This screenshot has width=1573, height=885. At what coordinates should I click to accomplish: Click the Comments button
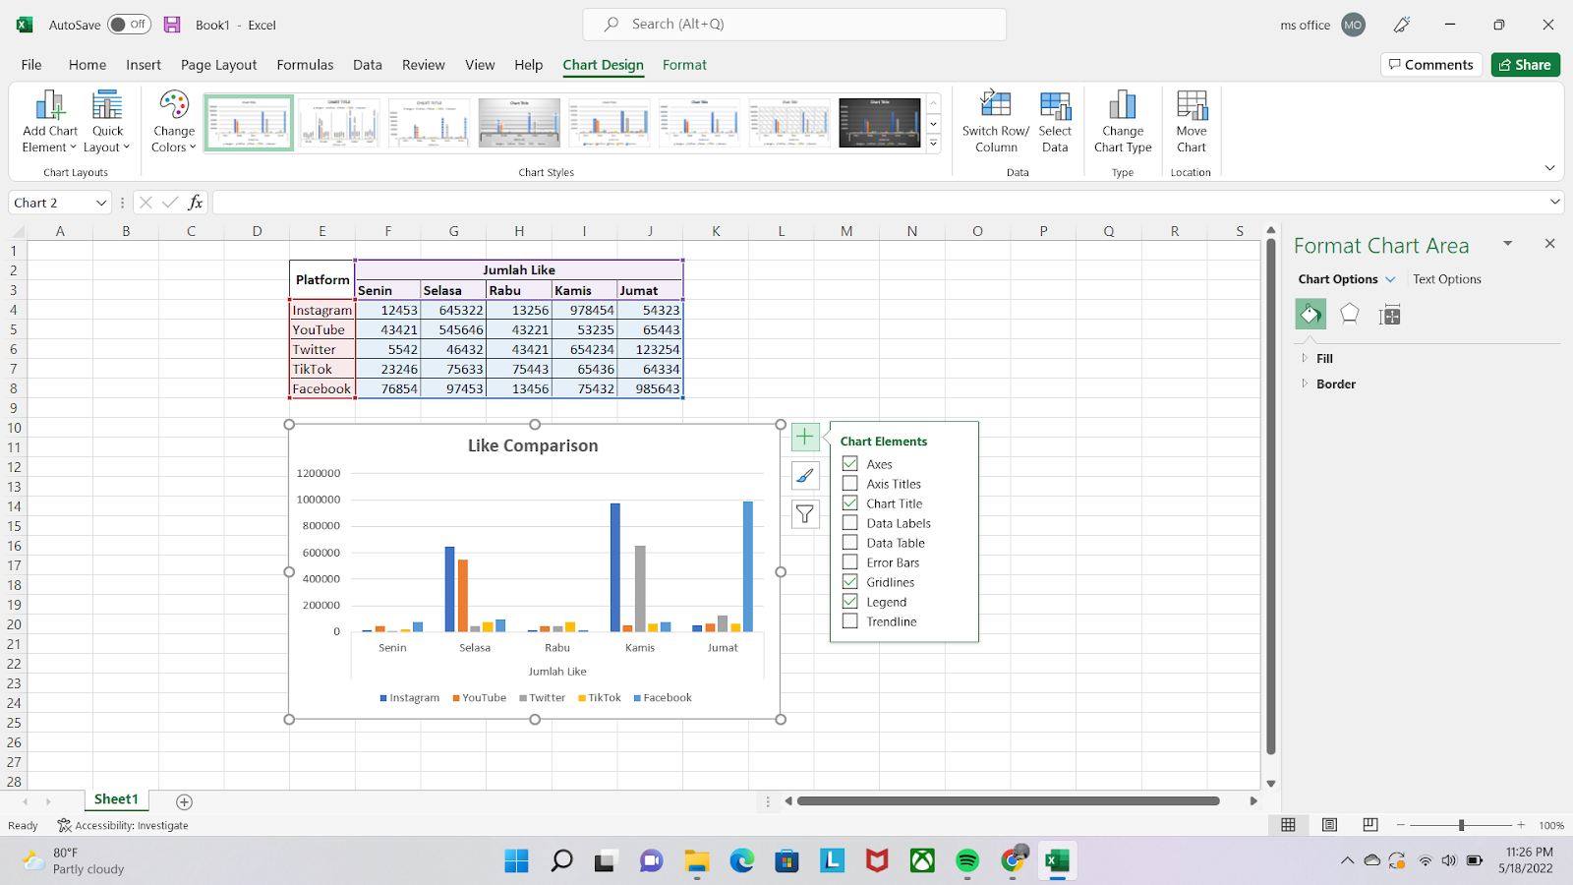coord(1431,65)
